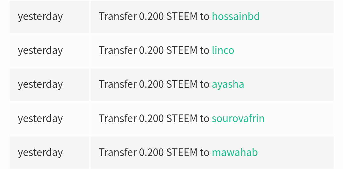Click yesterday timestamp in ayasha row

click(40, 85)
